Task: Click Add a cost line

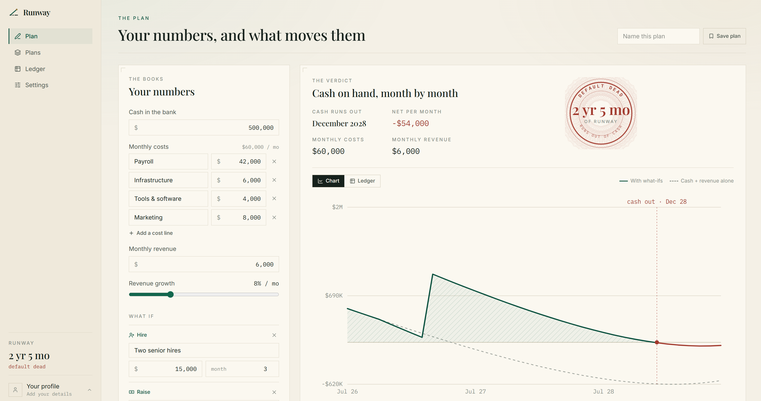Action: pyautogui.click(x=151, y=233)
